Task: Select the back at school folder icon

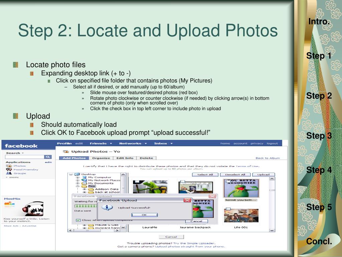Action: point(91,192)
